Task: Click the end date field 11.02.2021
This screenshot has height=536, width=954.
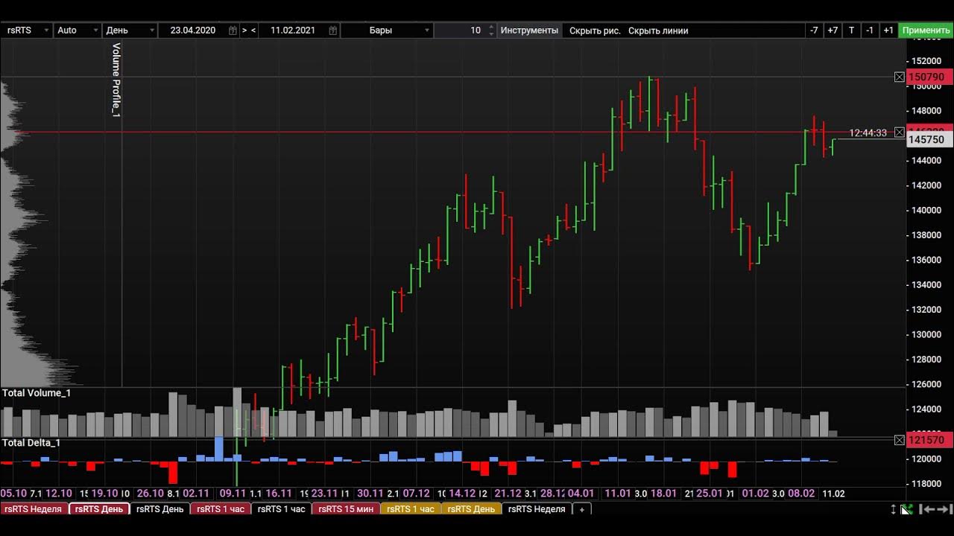Action: [293, 31]
